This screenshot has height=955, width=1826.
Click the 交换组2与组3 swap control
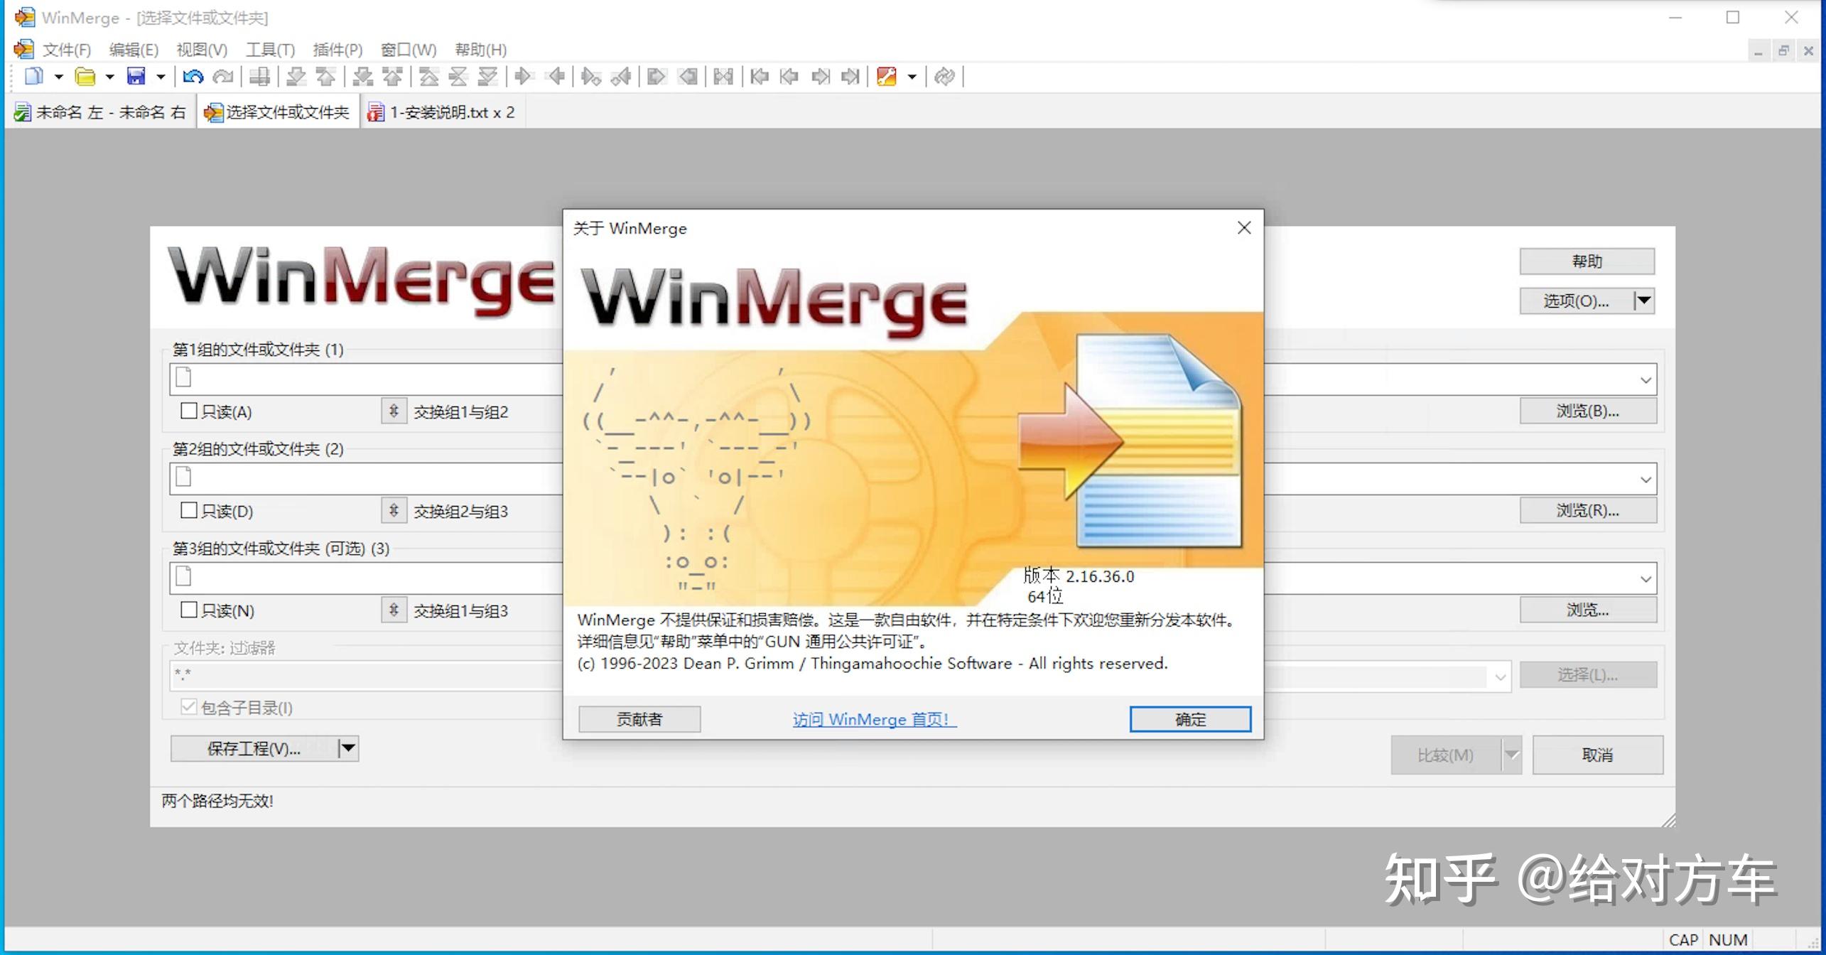pos(394,510)
